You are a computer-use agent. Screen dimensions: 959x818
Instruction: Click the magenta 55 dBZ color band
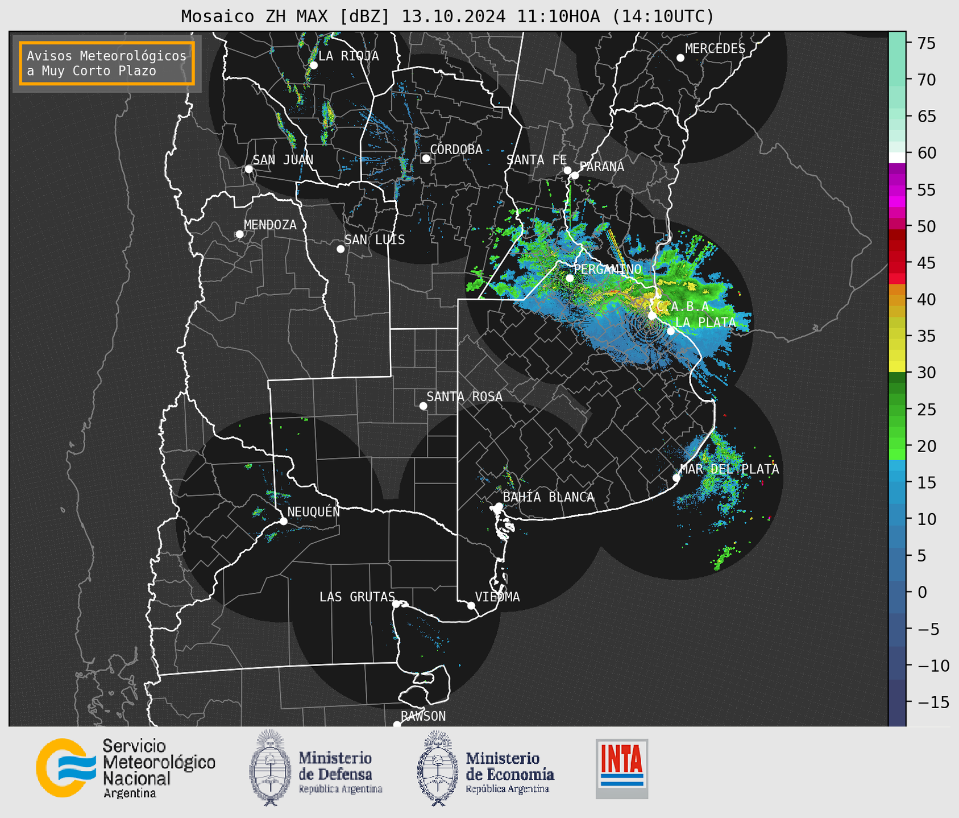pyautogui.click(x=897, y=189)
